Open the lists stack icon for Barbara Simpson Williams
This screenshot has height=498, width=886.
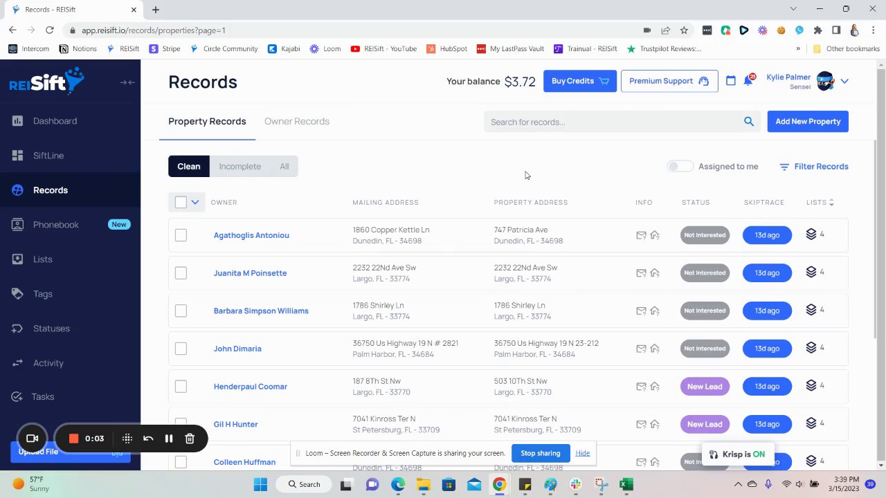811,310
